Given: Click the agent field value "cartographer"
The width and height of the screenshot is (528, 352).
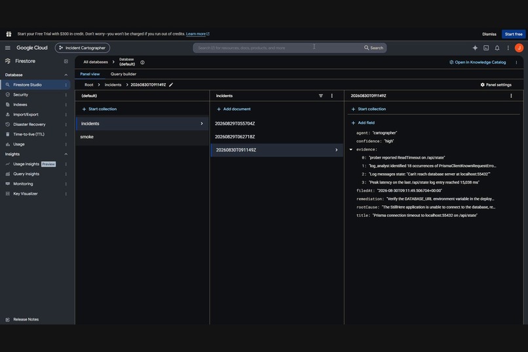Looking at the screenshot, I should coord(385,133).
